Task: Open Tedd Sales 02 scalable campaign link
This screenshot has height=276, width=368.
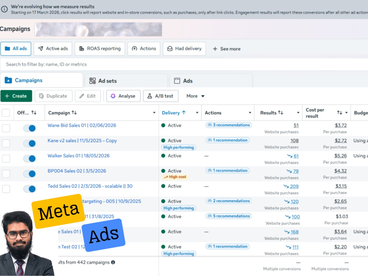Action: pyautogui.click(x=90, y=186)
